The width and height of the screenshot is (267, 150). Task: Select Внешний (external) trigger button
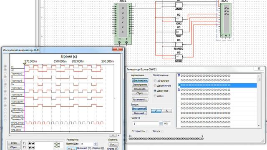pyautogui.click(x=139, y=113)
